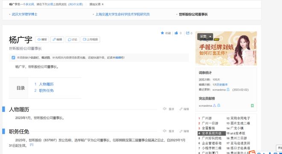Click the 上传视频 button
Screen dimensions: 282x154
pyautogui.click(x=90, y=40)
